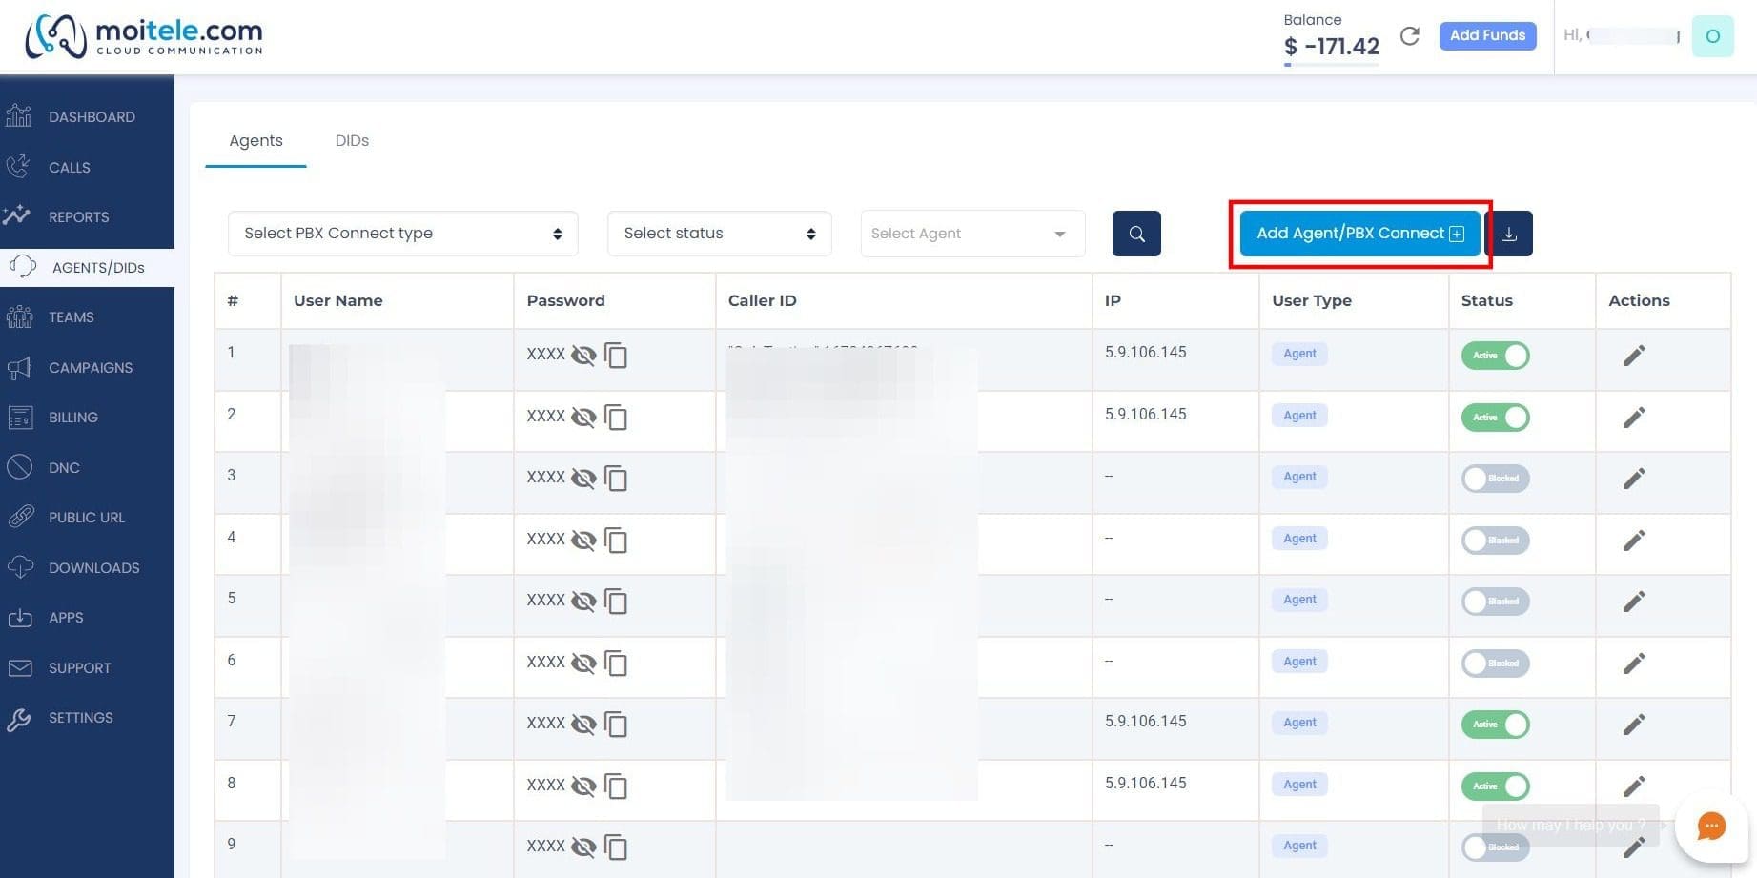This screenshot has height=878, width=1757.
Task: Edit agent in row 3 with pencil
Action: click(1634, 479)
